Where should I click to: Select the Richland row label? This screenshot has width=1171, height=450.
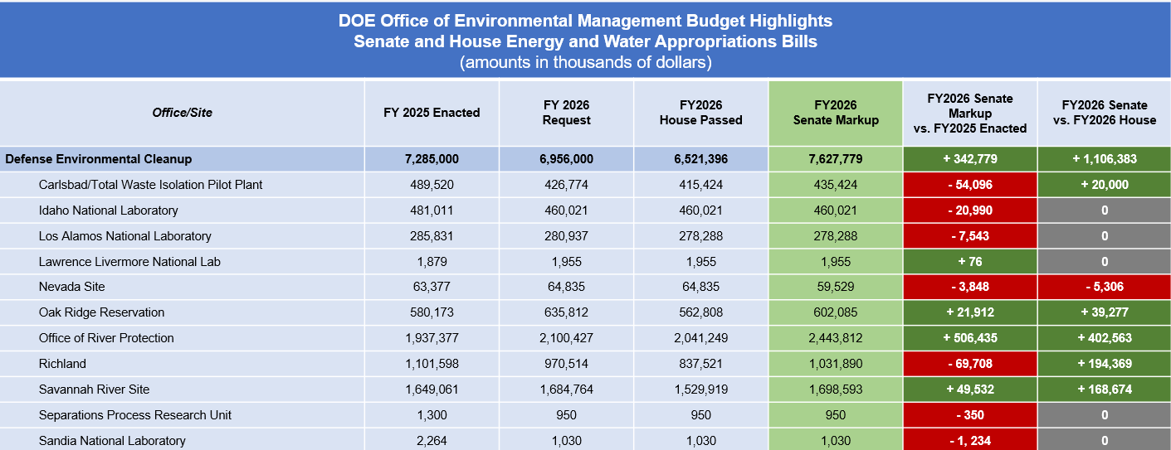(62, 364)
